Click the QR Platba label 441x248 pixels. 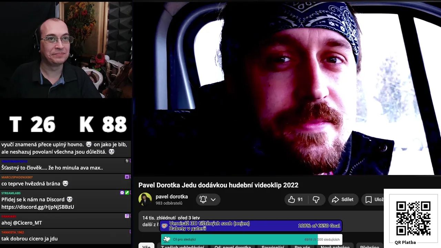[x=405, y=242]
